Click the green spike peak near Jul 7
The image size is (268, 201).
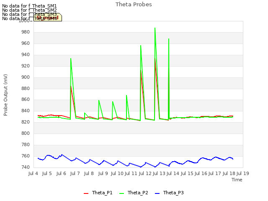(x=71, y=59)
